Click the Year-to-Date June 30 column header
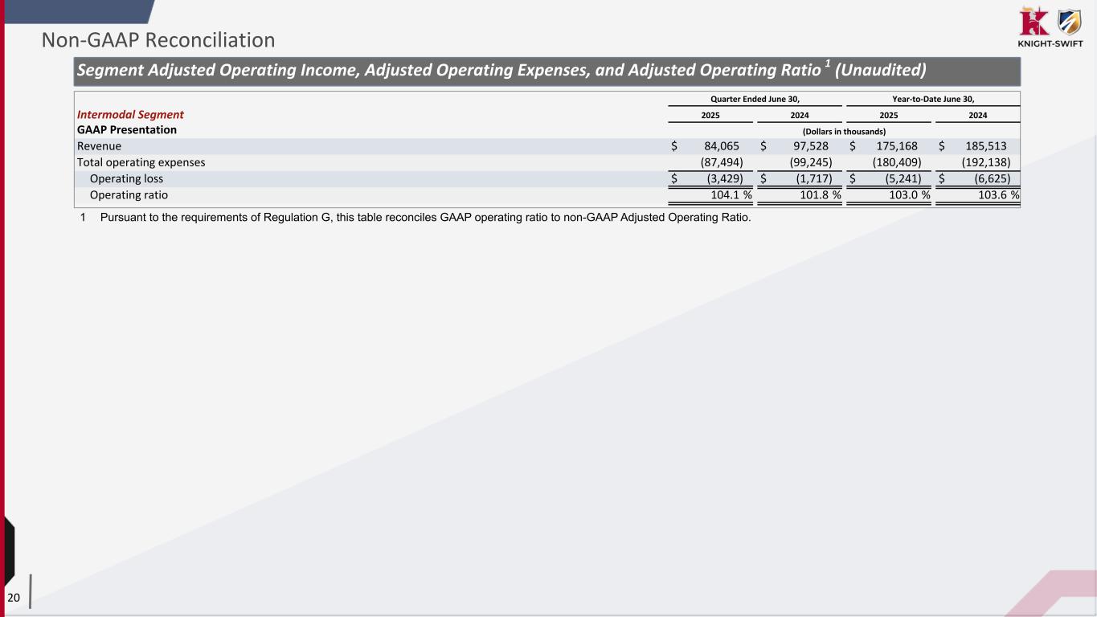Screen dimensions: 1097x617 [933, 99]
